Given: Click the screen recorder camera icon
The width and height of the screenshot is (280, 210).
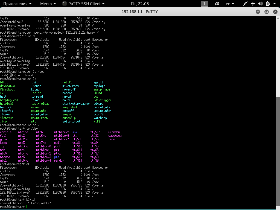Looking at the screenshot, I should click(x=217, y=4).
